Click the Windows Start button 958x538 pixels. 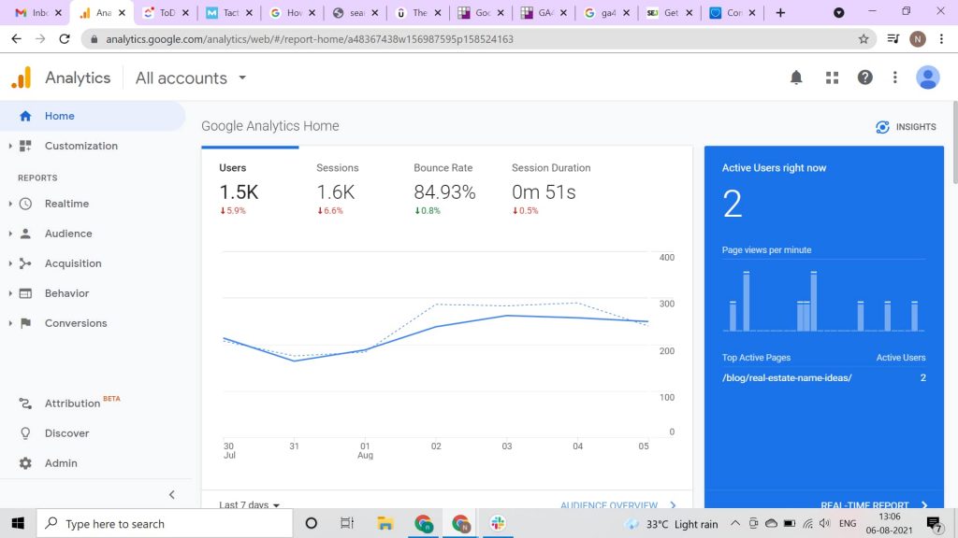pyautogui.click(x=18, y=523)
